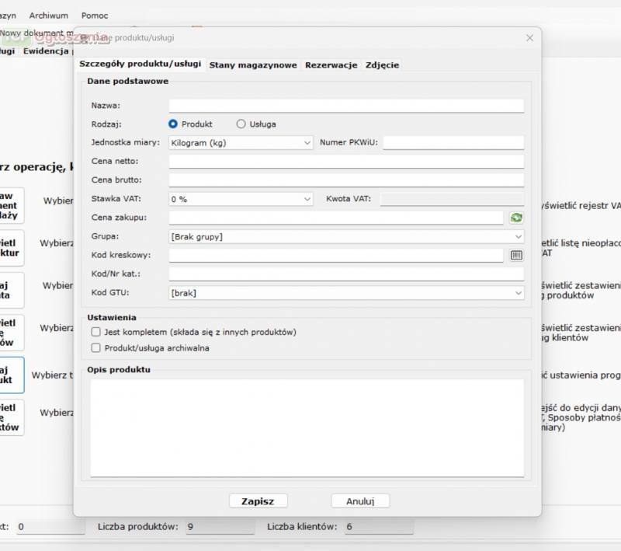Image resolution: width=621 pixels, height=551 pixels.
Task: Click into the Nazwa text field
Action: pos(346,106)
